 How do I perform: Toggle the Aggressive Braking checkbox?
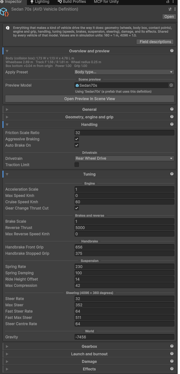(x=77, y=139)
